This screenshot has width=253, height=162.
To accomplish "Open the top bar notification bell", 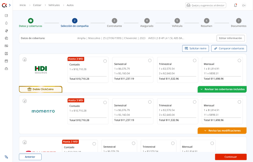I will coord(236,5).
